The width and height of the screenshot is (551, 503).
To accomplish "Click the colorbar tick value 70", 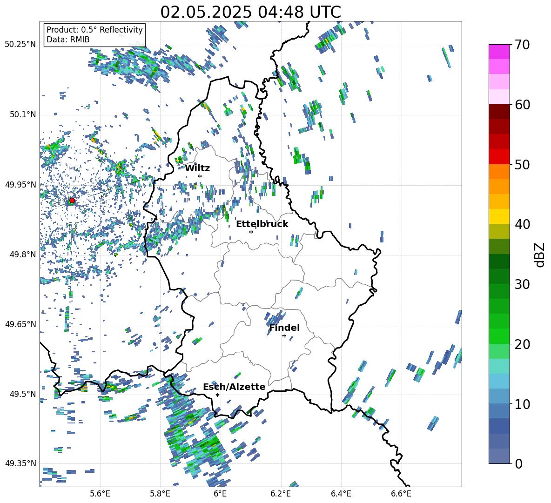I will (x=523, y=45).
